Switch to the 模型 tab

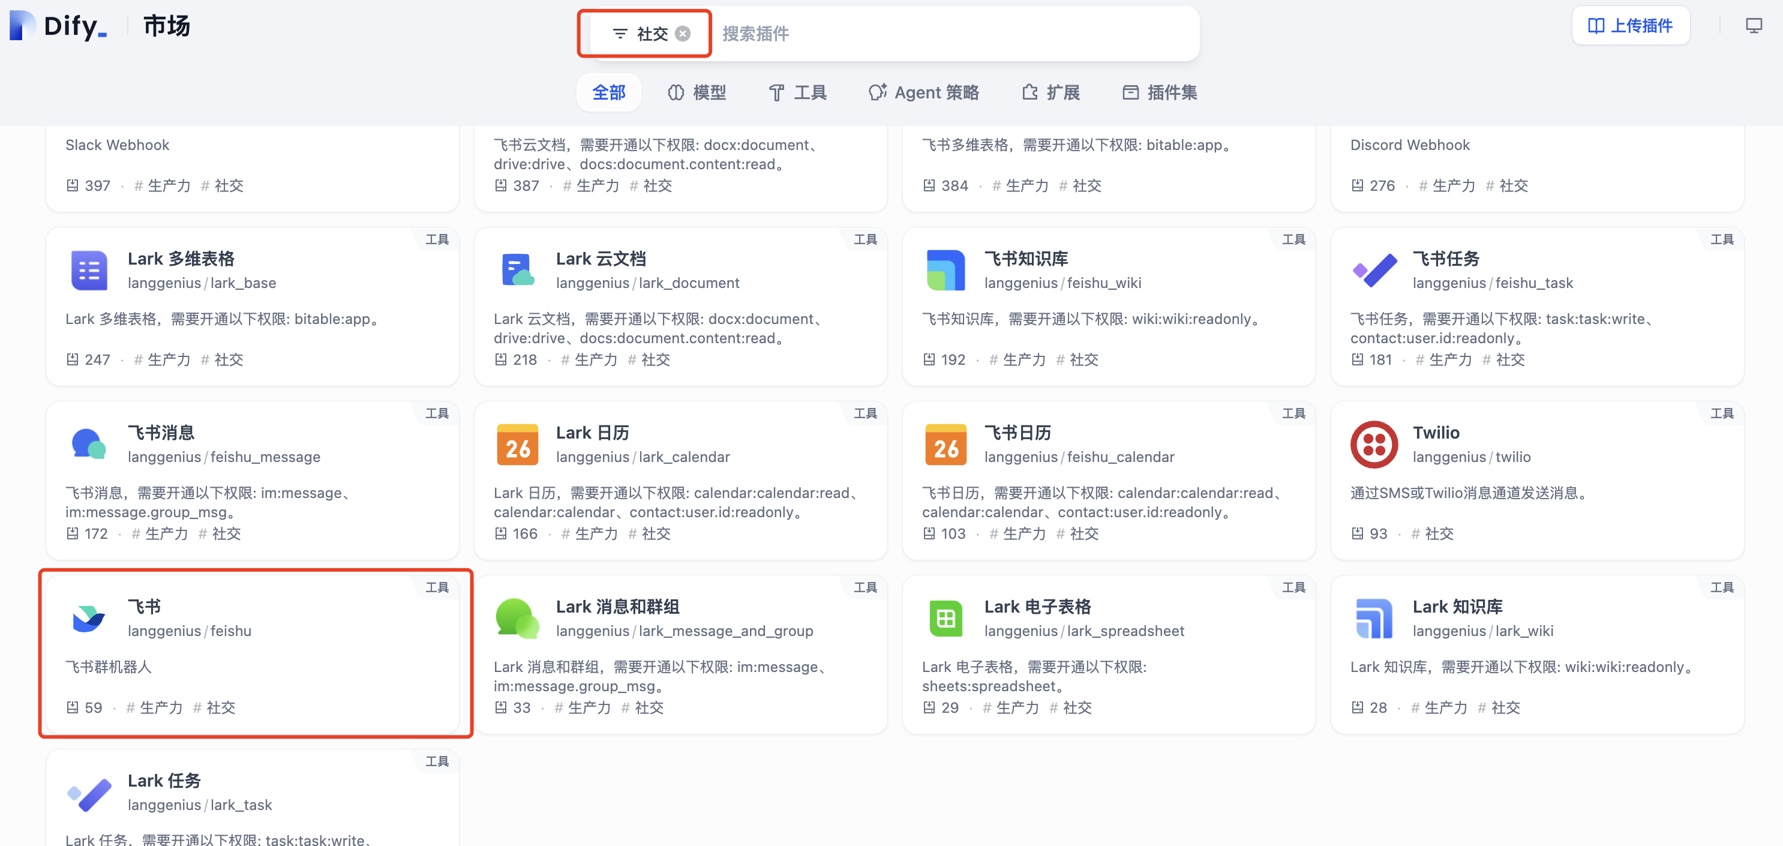(x=697, y=92)
